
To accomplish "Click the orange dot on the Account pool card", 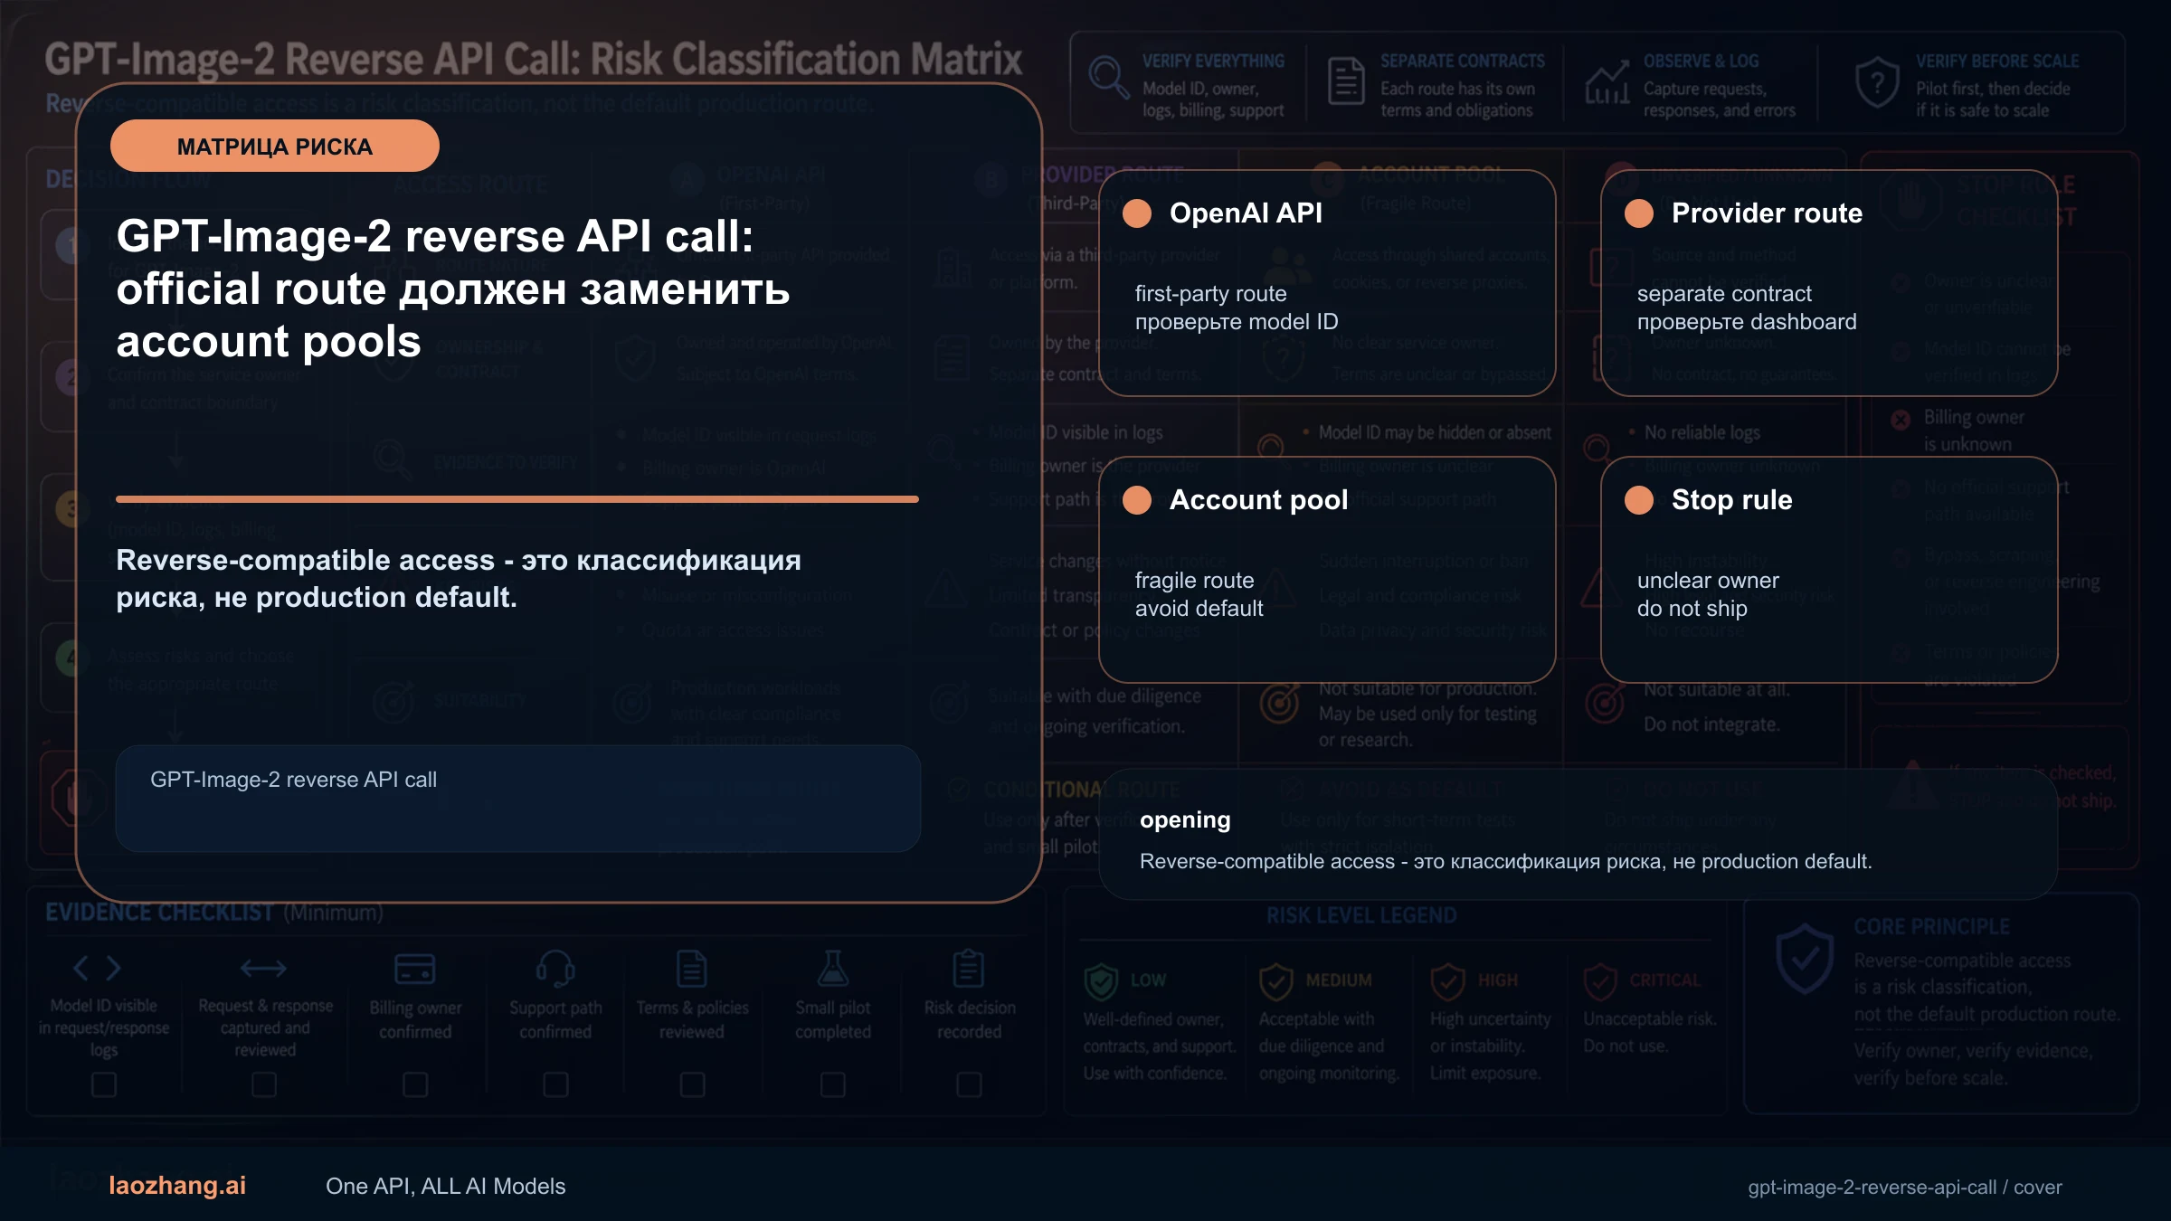I will [1137, 500].
